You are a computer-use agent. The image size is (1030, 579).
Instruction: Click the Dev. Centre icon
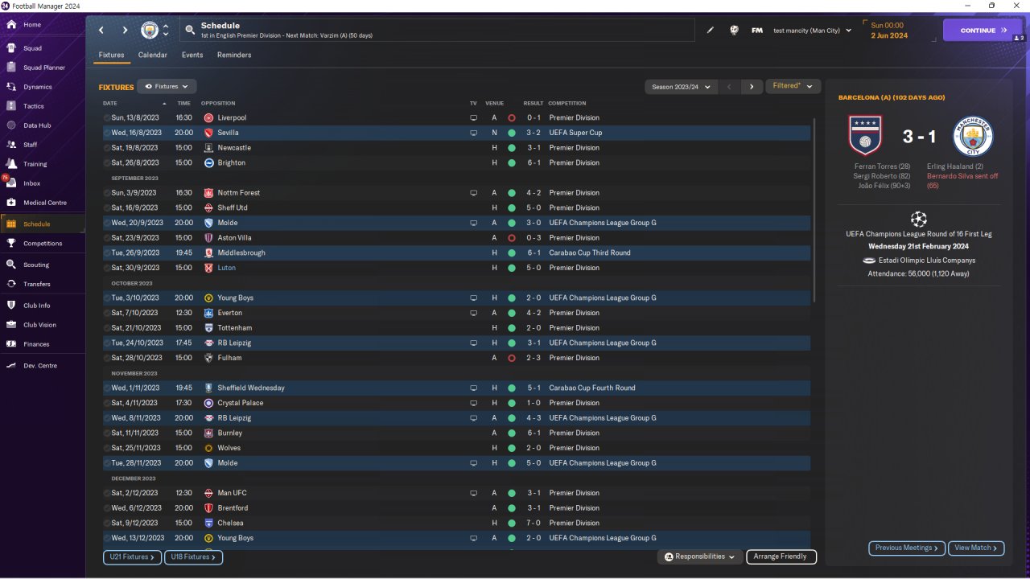[x=11, y=366]
